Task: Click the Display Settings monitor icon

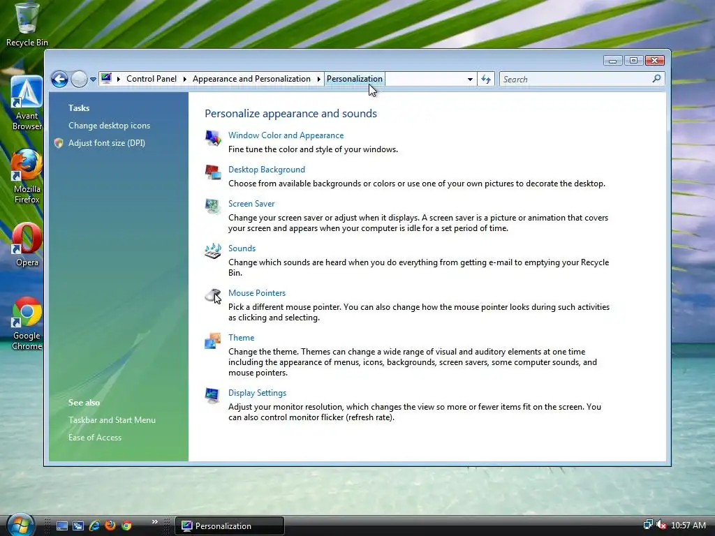Action: click(212, 396)
